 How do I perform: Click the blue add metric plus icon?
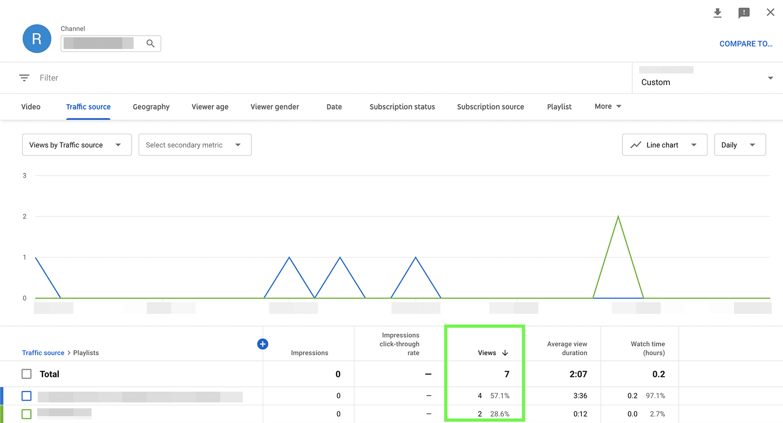tap(263, 344)
